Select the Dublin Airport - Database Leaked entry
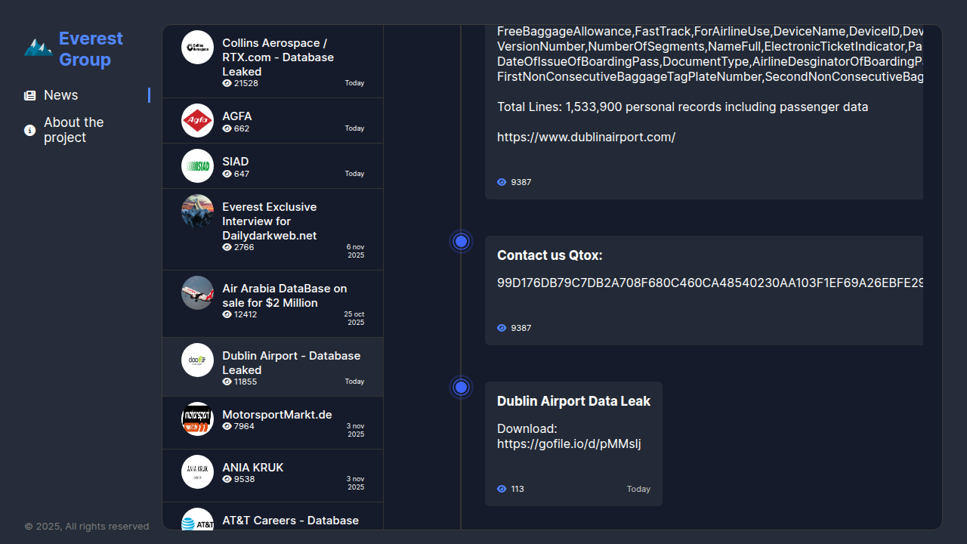 tap(291, 363)
